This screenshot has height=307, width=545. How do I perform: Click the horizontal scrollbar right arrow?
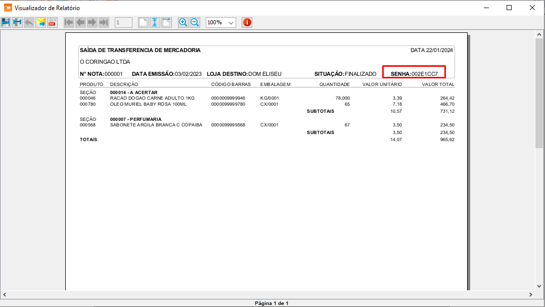pos(531,294)
